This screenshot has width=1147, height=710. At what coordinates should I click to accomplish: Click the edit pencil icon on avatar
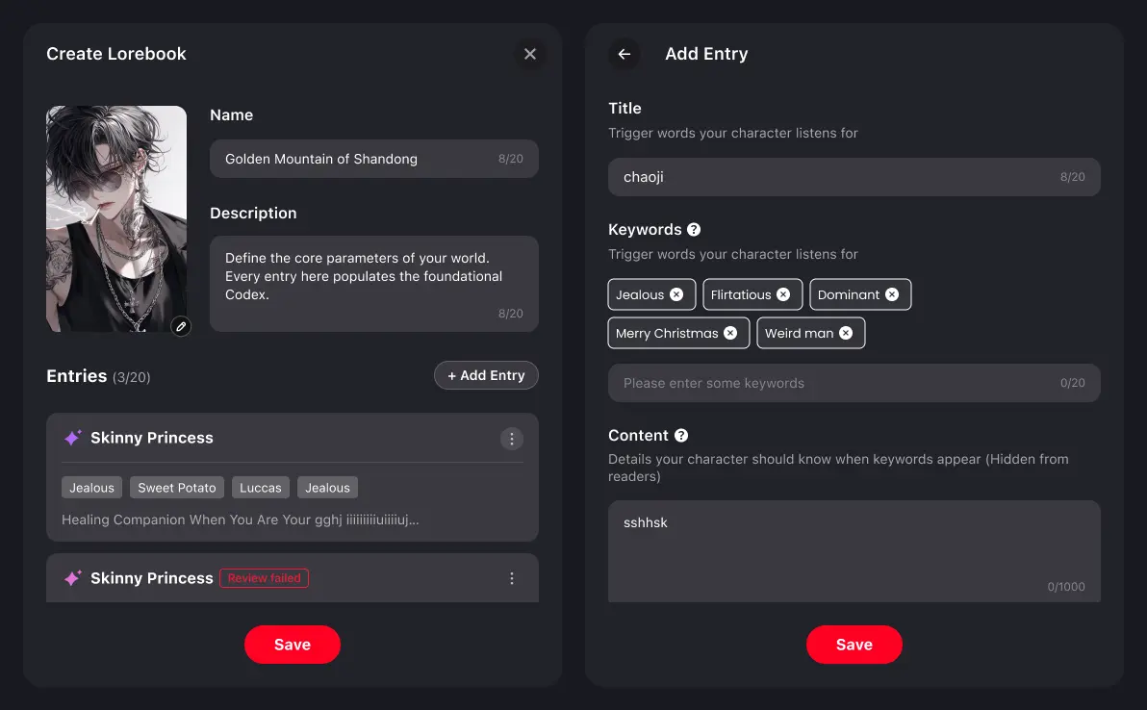point(181,326)
